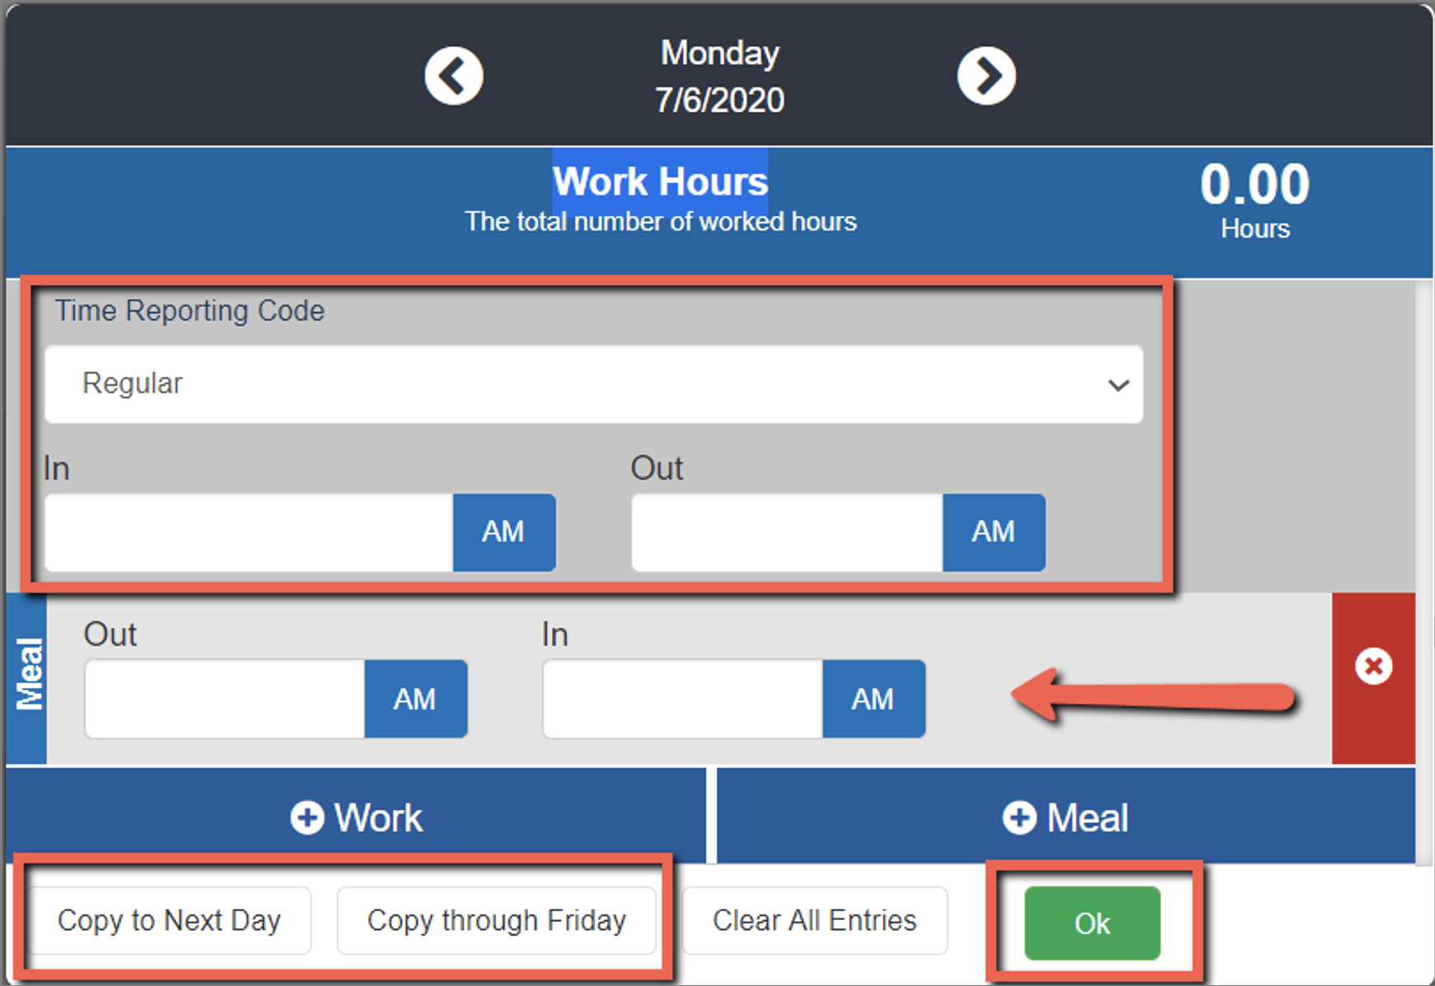Remove the Meal row with red X

coord(1373,666)
